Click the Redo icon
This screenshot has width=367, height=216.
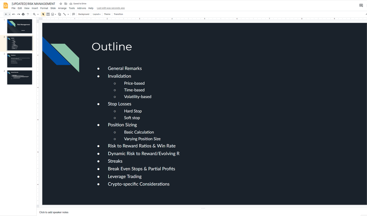[18, 14]
